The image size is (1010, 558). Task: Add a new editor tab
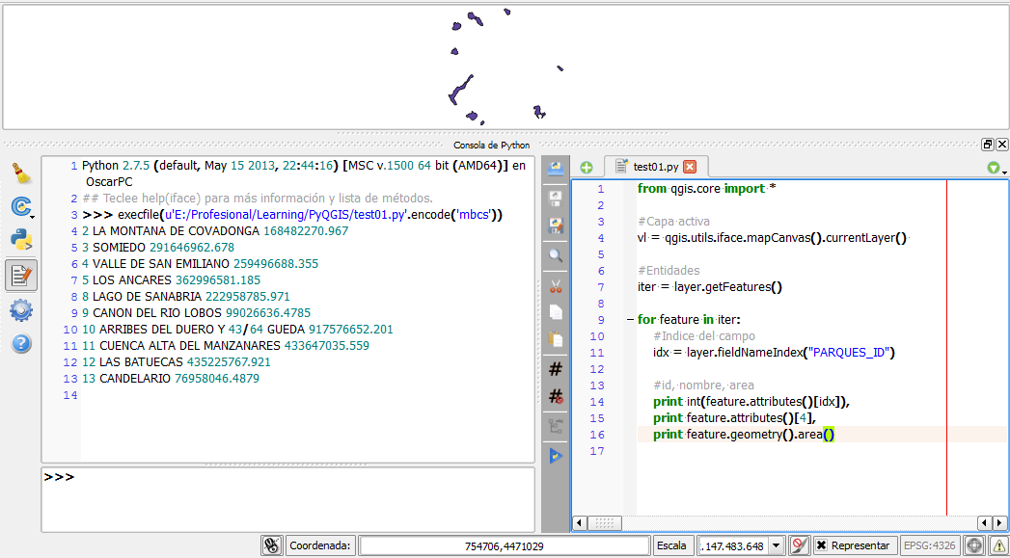[x=587, y=167]
